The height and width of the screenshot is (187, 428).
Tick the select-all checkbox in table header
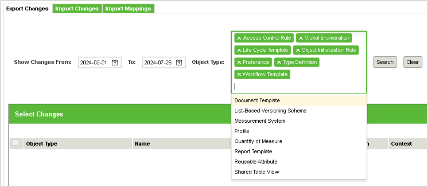[x=15, y=143]
